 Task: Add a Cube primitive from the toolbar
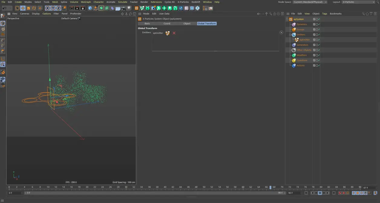tap(90, 8)
